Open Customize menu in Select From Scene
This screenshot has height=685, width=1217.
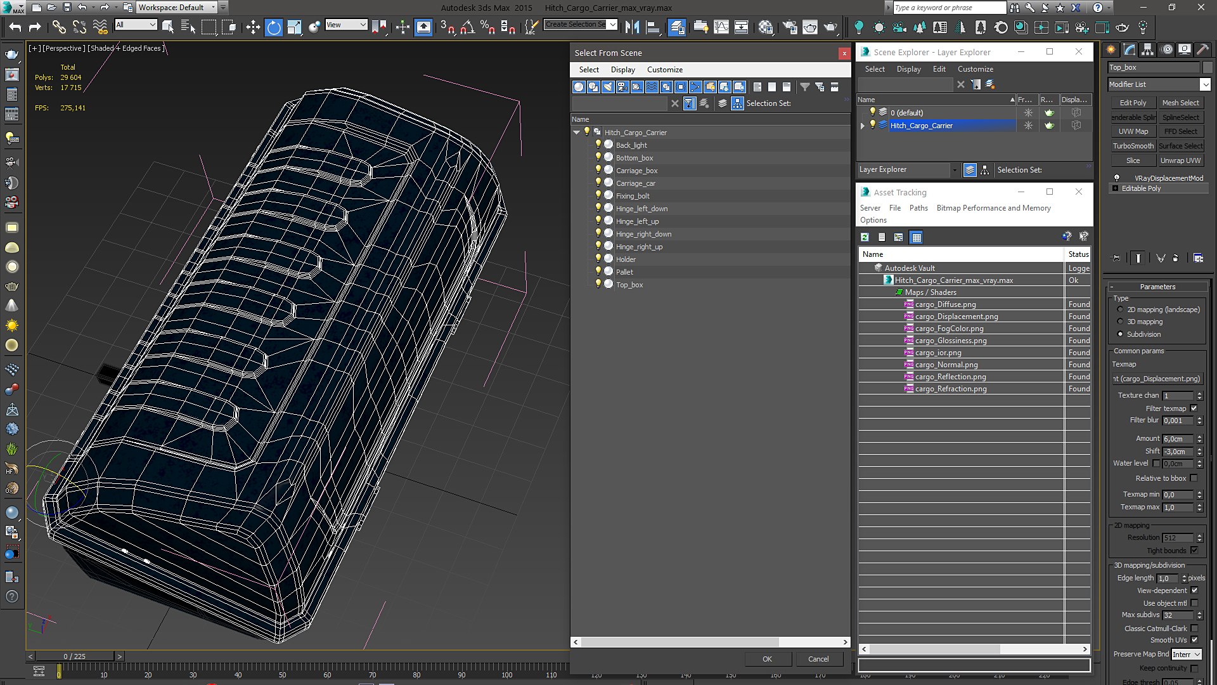pos(664,70)
